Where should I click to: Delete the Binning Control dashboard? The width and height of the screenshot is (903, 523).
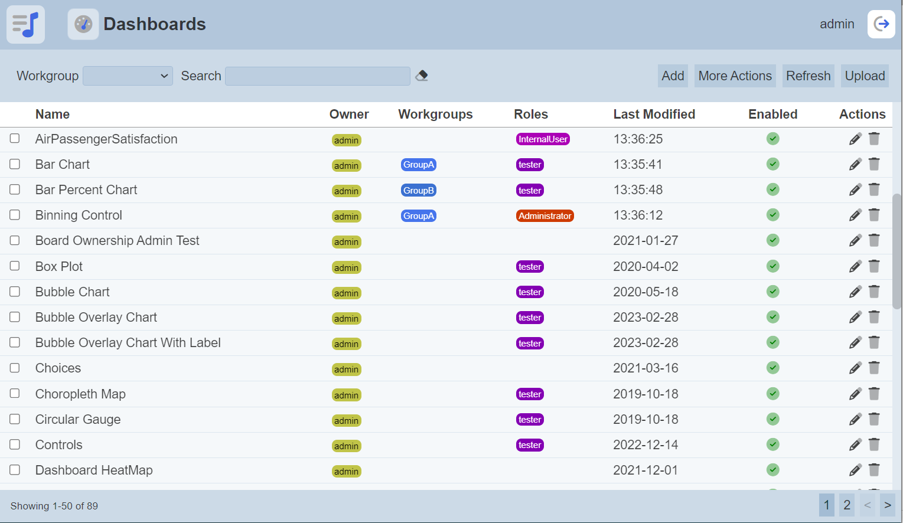click(x=874, y=215)
